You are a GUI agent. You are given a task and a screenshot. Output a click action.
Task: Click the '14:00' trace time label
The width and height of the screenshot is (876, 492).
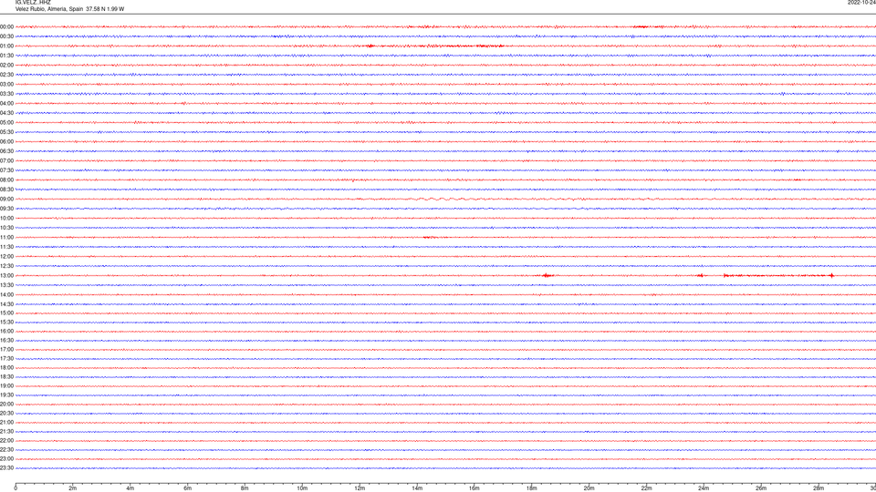coord(6,295)
